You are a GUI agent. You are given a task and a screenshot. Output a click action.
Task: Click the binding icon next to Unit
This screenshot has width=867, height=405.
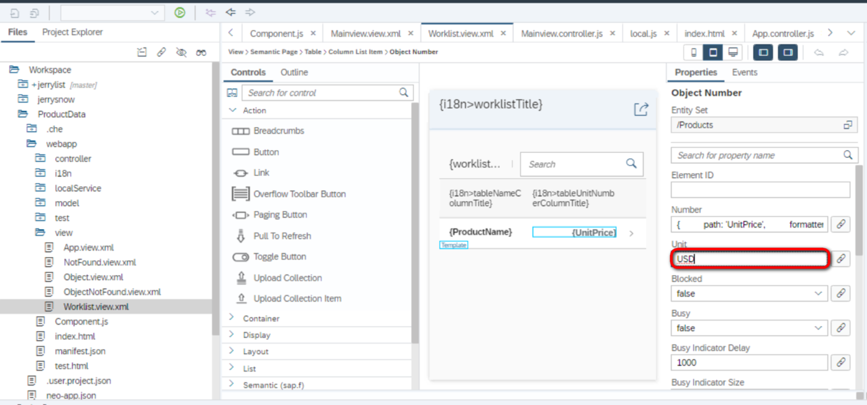click(841, 259)
